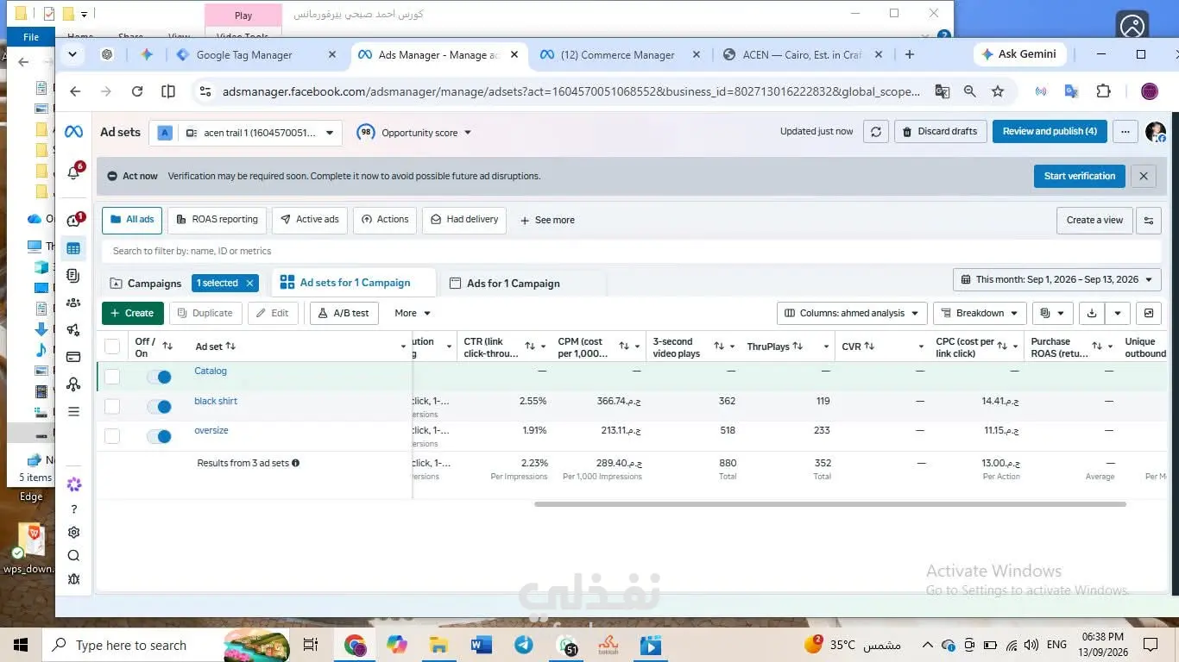Click the refresh data icon beside Updated just now
Image resolution: width=1179 pixels, height=662 pixels.
click(x=875, y=132)
